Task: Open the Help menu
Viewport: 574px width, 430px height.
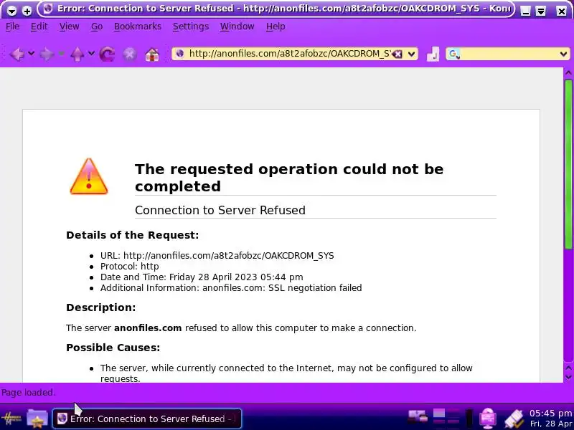Action: click(276, 27)
